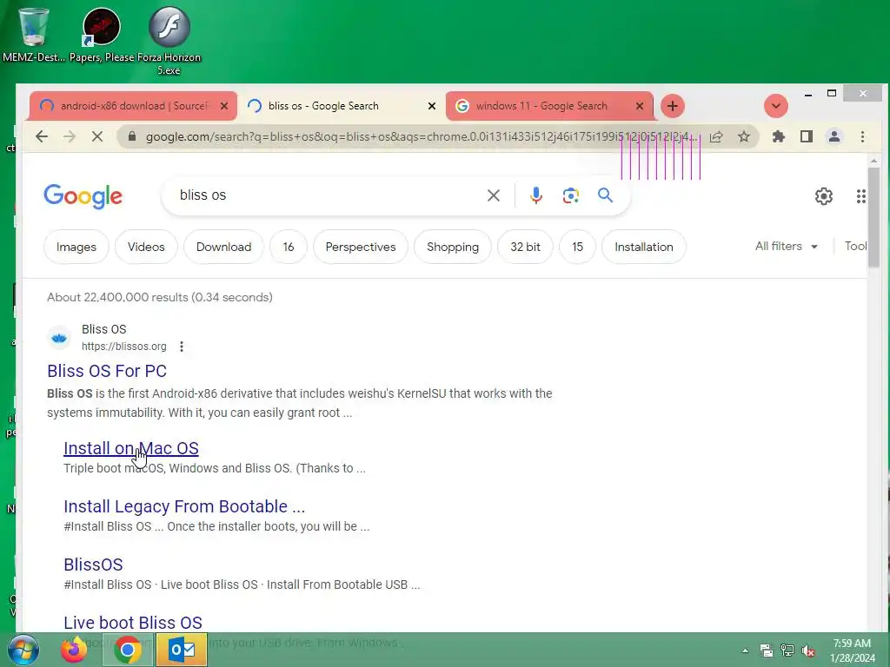Viewport: 890px width, 667px height.
Task: Open Google apps grid
Action: pyautogui.click(x=861, y=196)
